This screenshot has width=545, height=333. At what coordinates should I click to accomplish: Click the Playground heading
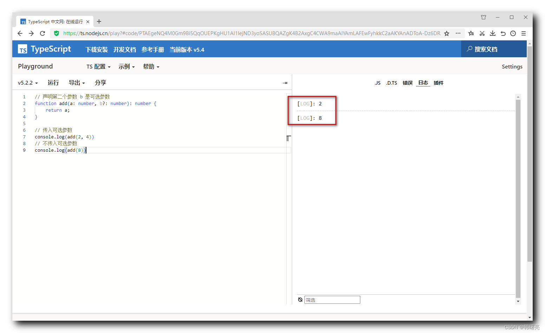[35, 66]
